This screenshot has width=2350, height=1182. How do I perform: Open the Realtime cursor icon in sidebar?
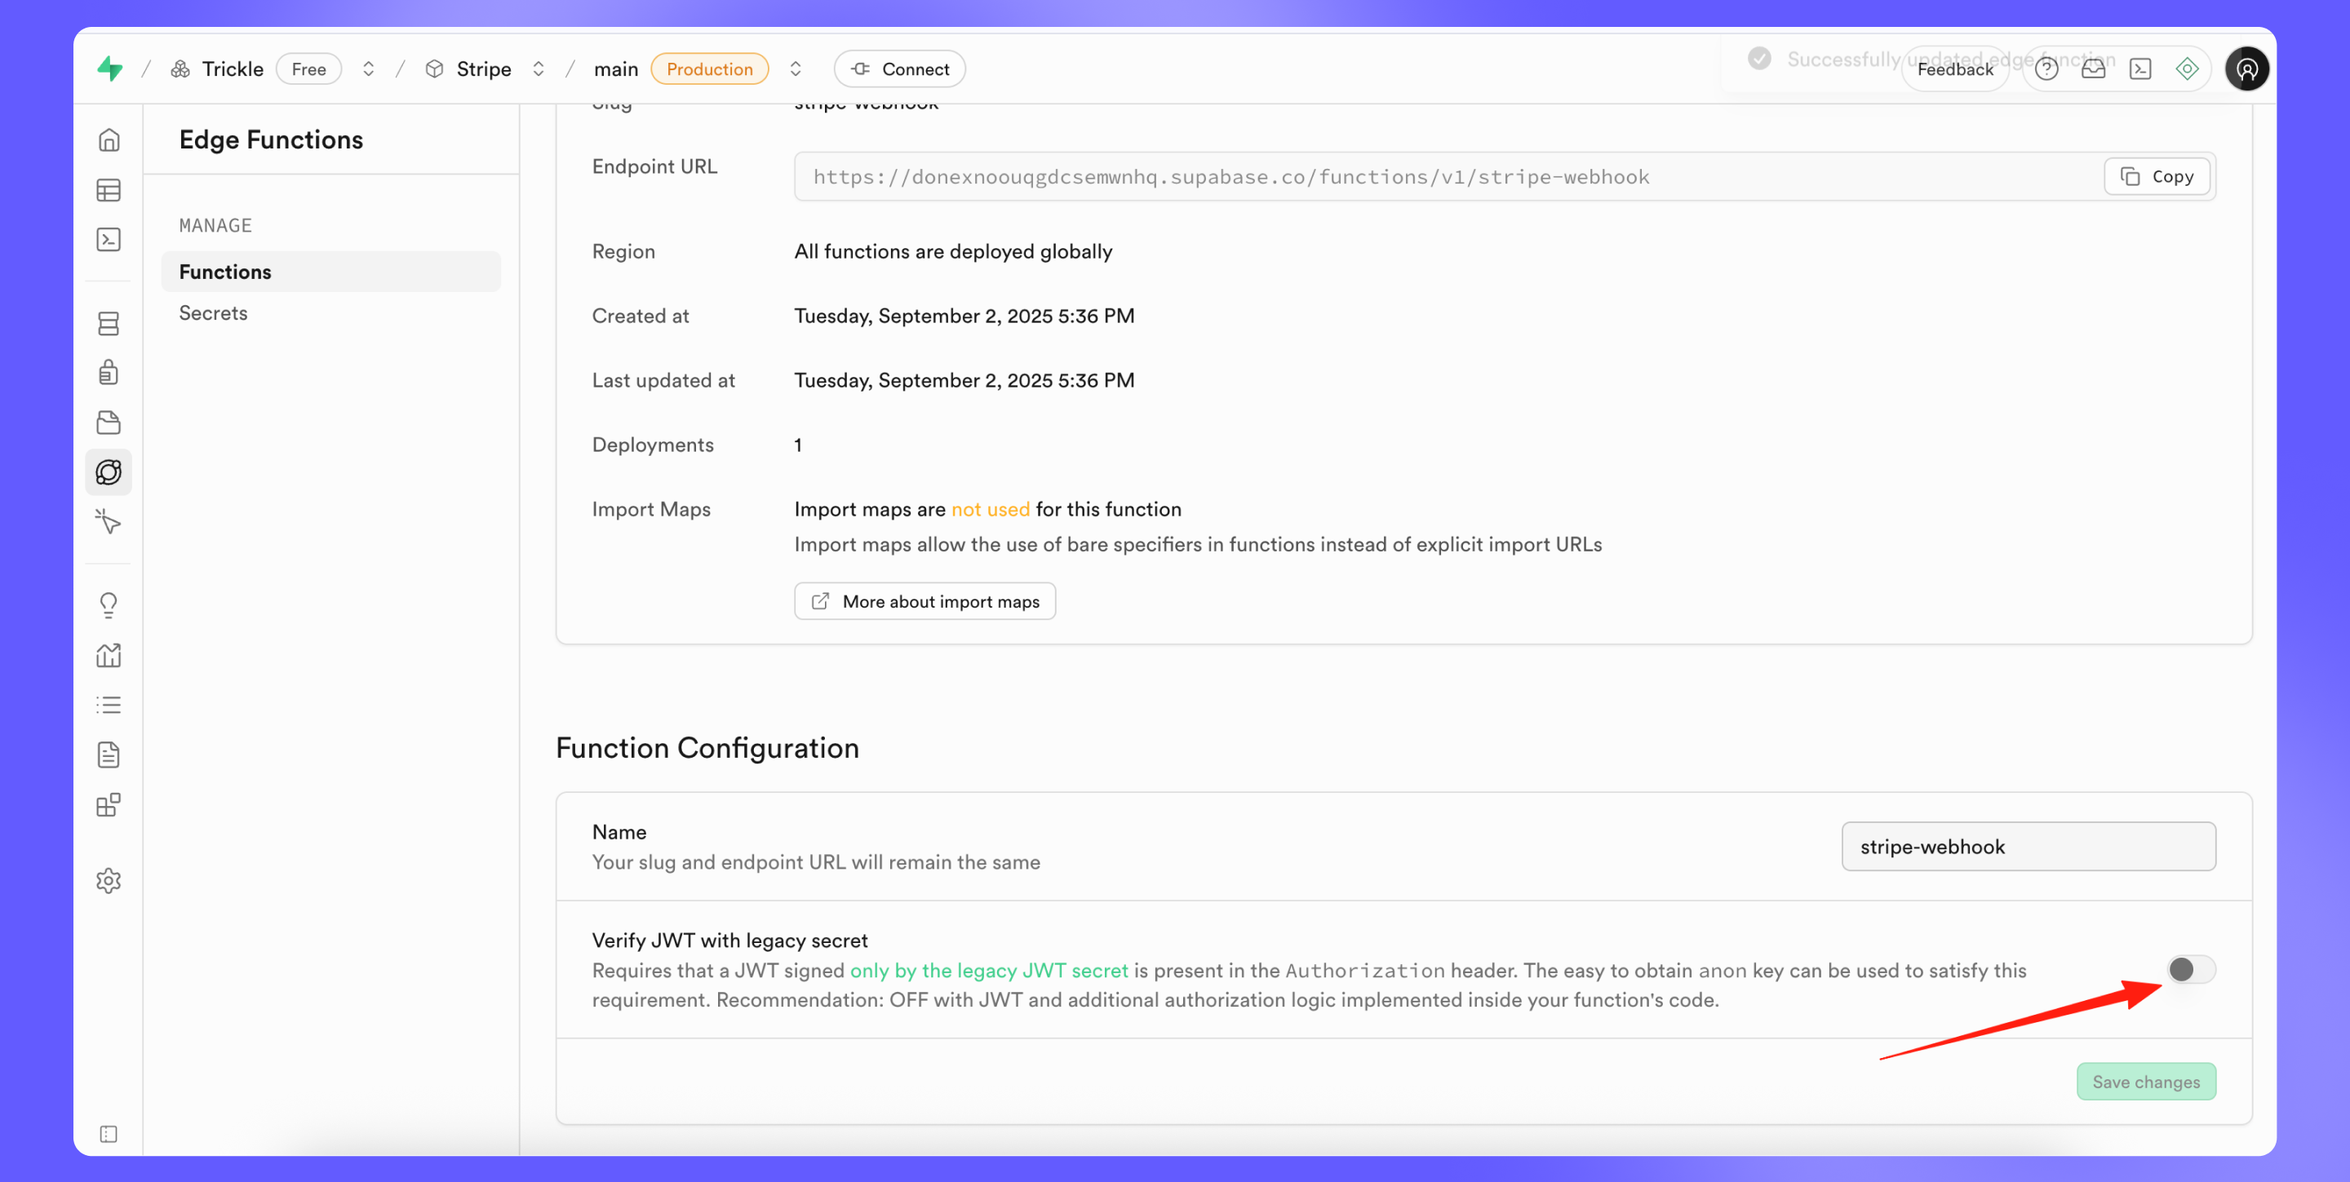coord(109,522)
